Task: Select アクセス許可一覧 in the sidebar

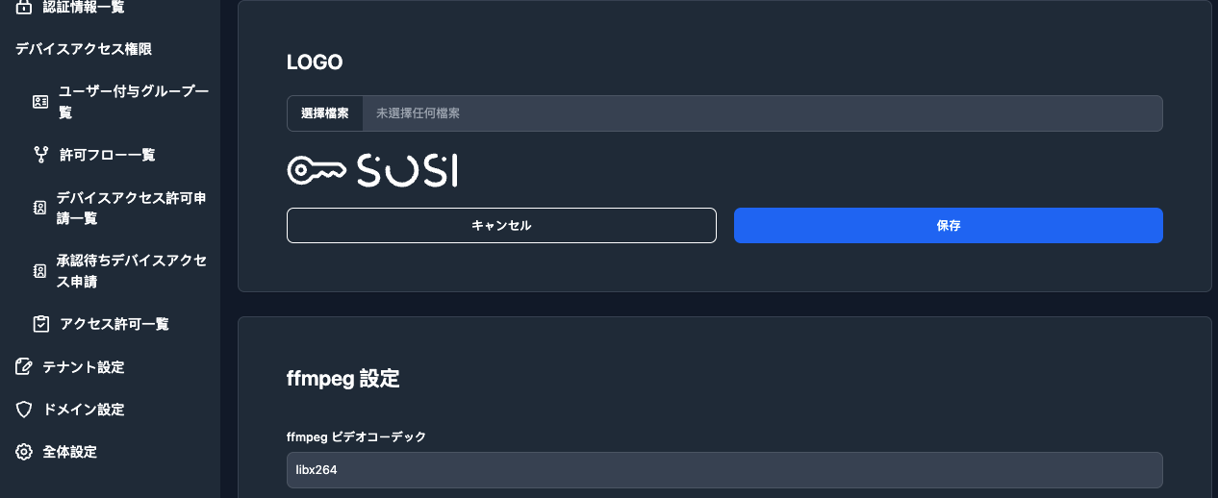Action: (114, 324)
